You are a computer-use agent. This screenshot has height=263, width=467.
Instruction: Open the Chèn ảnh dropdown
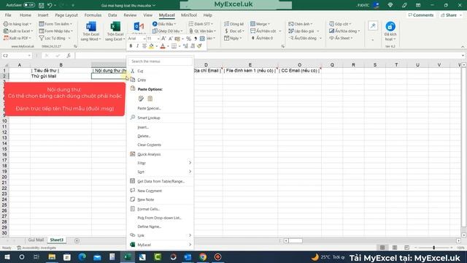[301, 24]
